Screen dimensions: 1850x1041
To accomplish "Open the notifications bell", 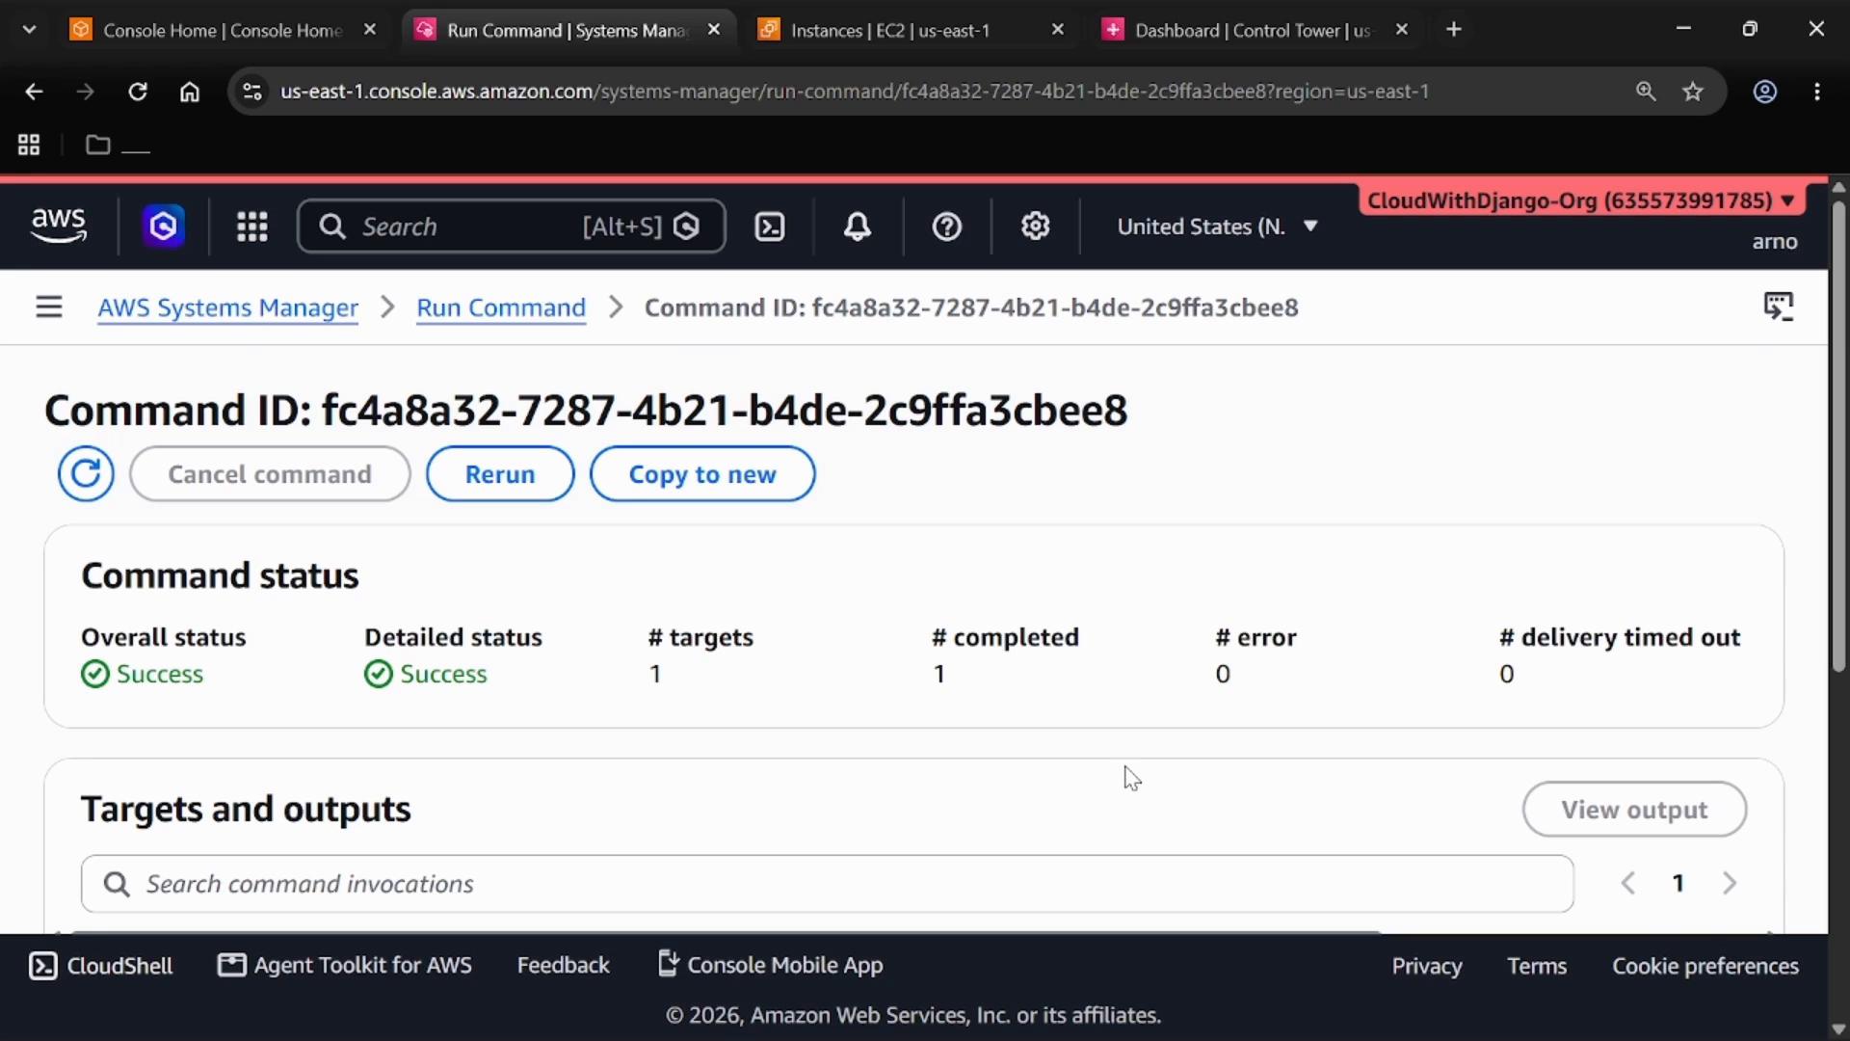I will (858, 227).
